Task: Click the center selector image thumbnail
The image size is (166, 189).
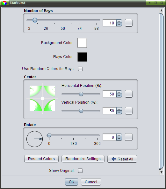Action: pos(42,98)
